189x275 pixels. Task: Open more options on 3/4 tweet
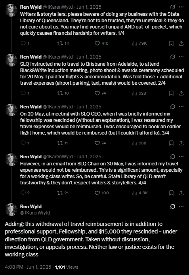click(181, 106)
